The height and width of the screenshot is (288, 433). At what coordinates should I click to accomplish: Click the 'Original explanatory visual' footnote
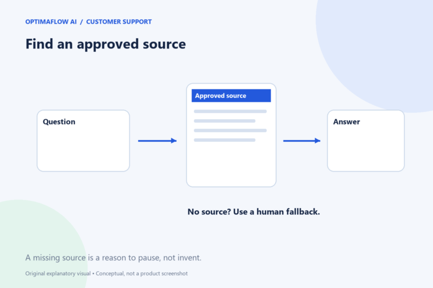tap(107, 273)
